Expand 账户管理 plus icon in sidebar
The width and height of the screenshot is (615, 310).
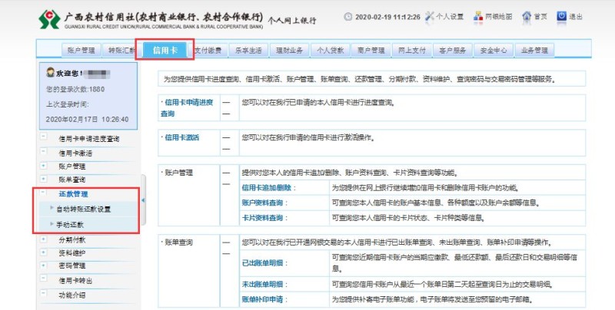pos(44,166)
